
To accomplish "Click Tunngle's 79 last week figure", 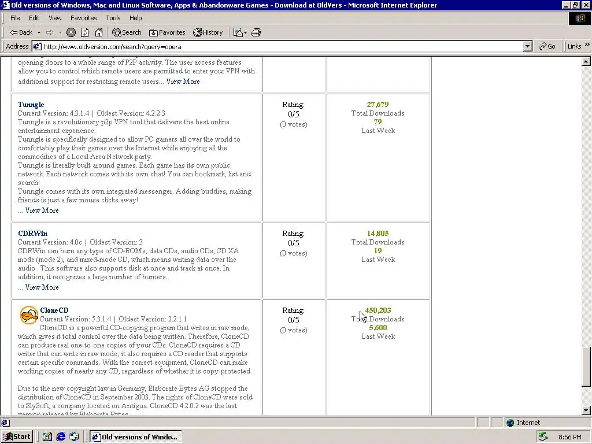I will tap(378, 122).
